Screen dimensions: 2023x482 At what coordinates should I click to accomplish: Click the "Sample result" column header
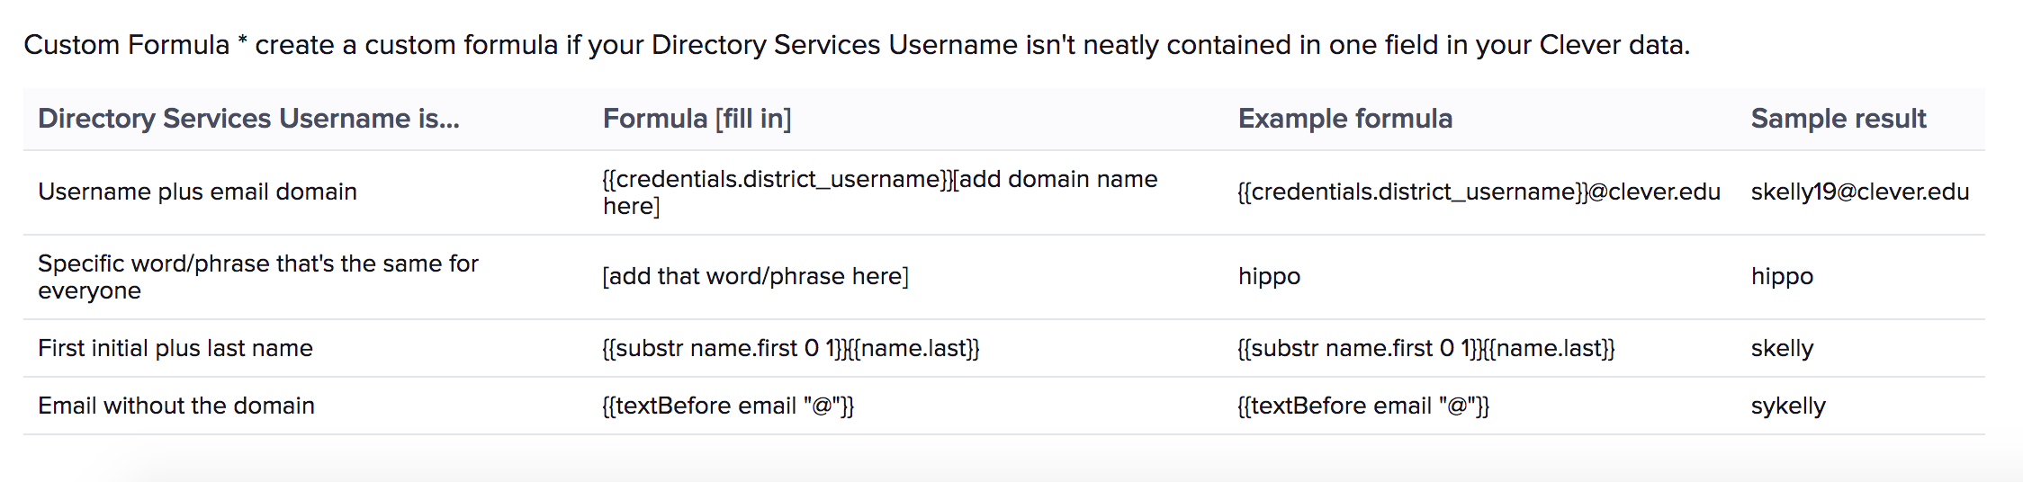point(1838,119)
